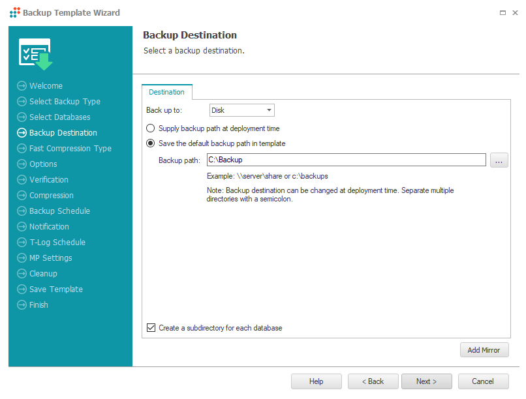Toggle Create a subdirectory for each database

coord(151,328)
